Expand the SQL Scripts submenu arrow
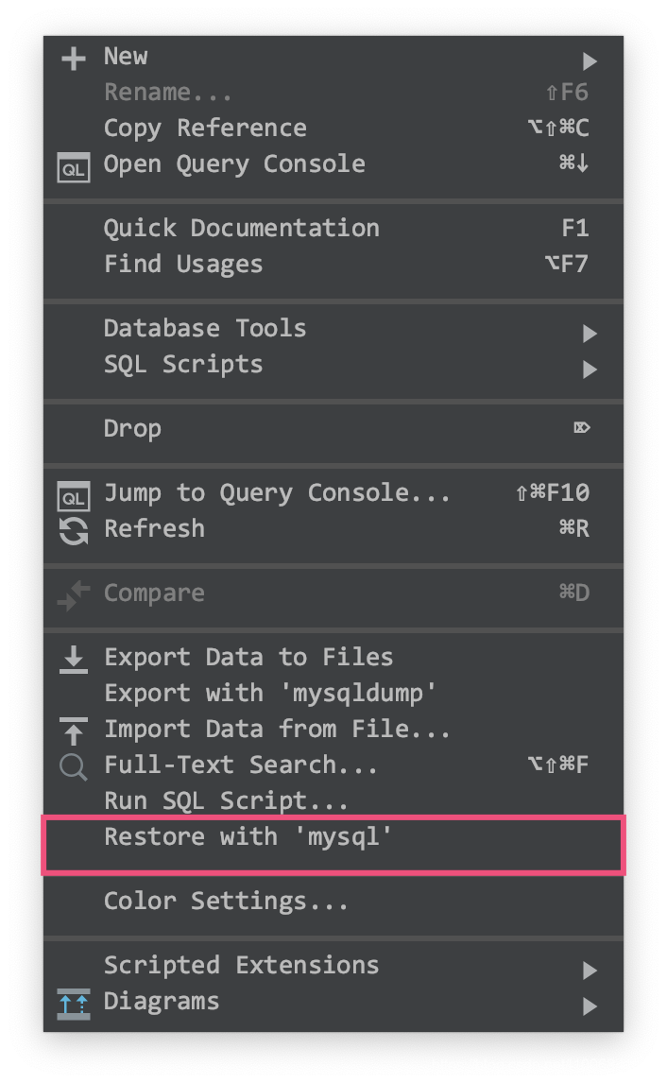The width and height of the screenshot is (667, 1083). click(590, 369)
